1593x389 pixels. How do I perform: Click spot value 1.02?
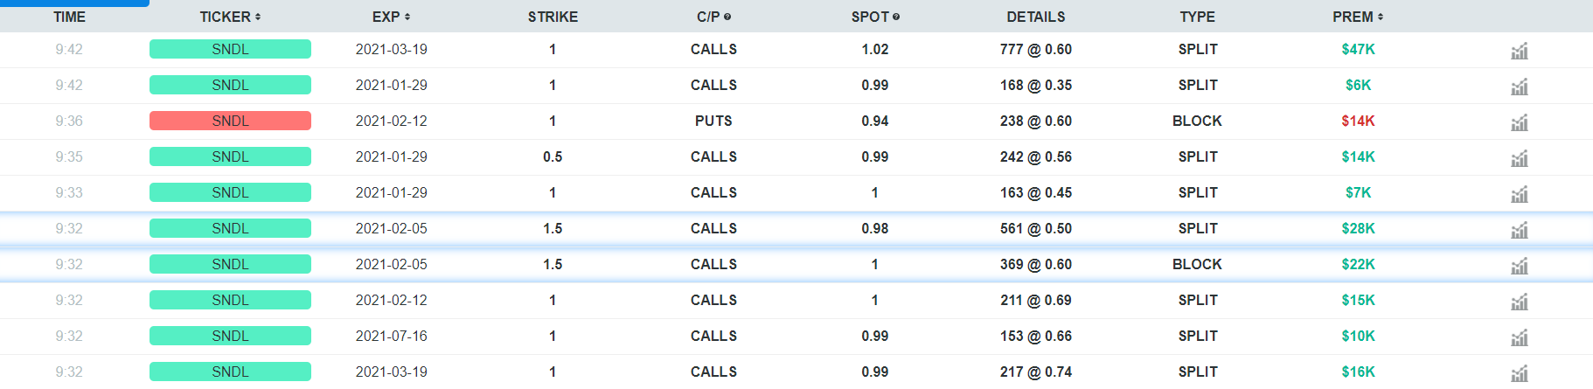875,49
